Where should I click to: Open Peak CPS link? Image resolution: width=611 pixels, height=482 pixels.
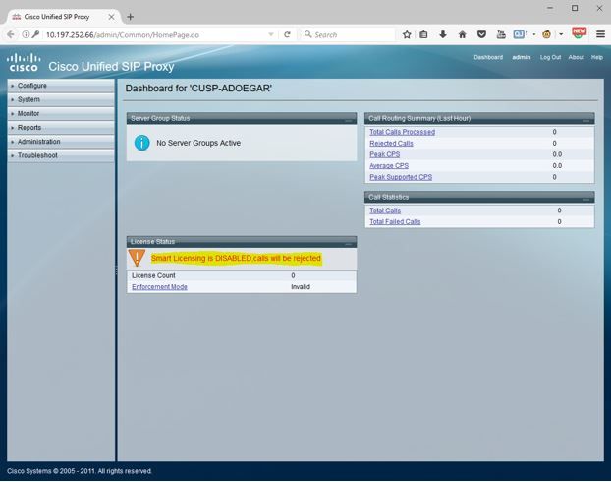tap(385, 154)
